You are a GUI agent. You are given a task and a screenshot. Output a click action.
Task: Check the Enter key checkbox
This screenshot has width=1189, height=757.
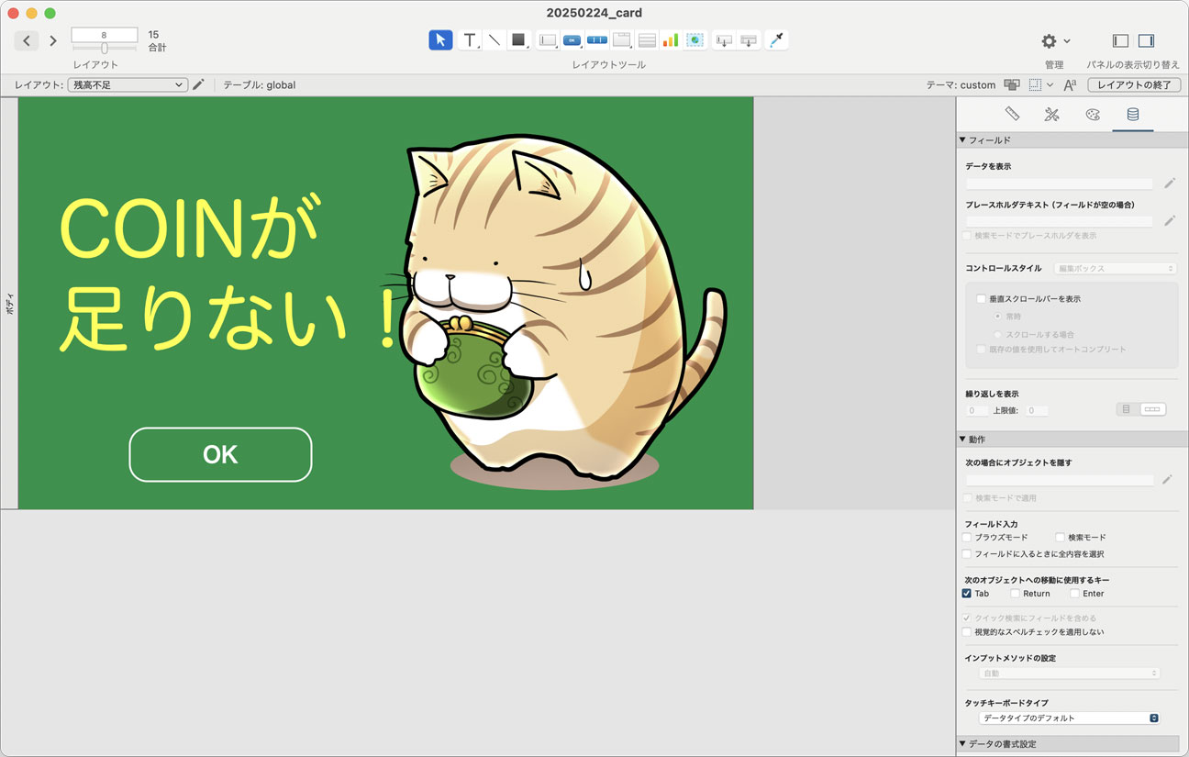coord(1074,594)
